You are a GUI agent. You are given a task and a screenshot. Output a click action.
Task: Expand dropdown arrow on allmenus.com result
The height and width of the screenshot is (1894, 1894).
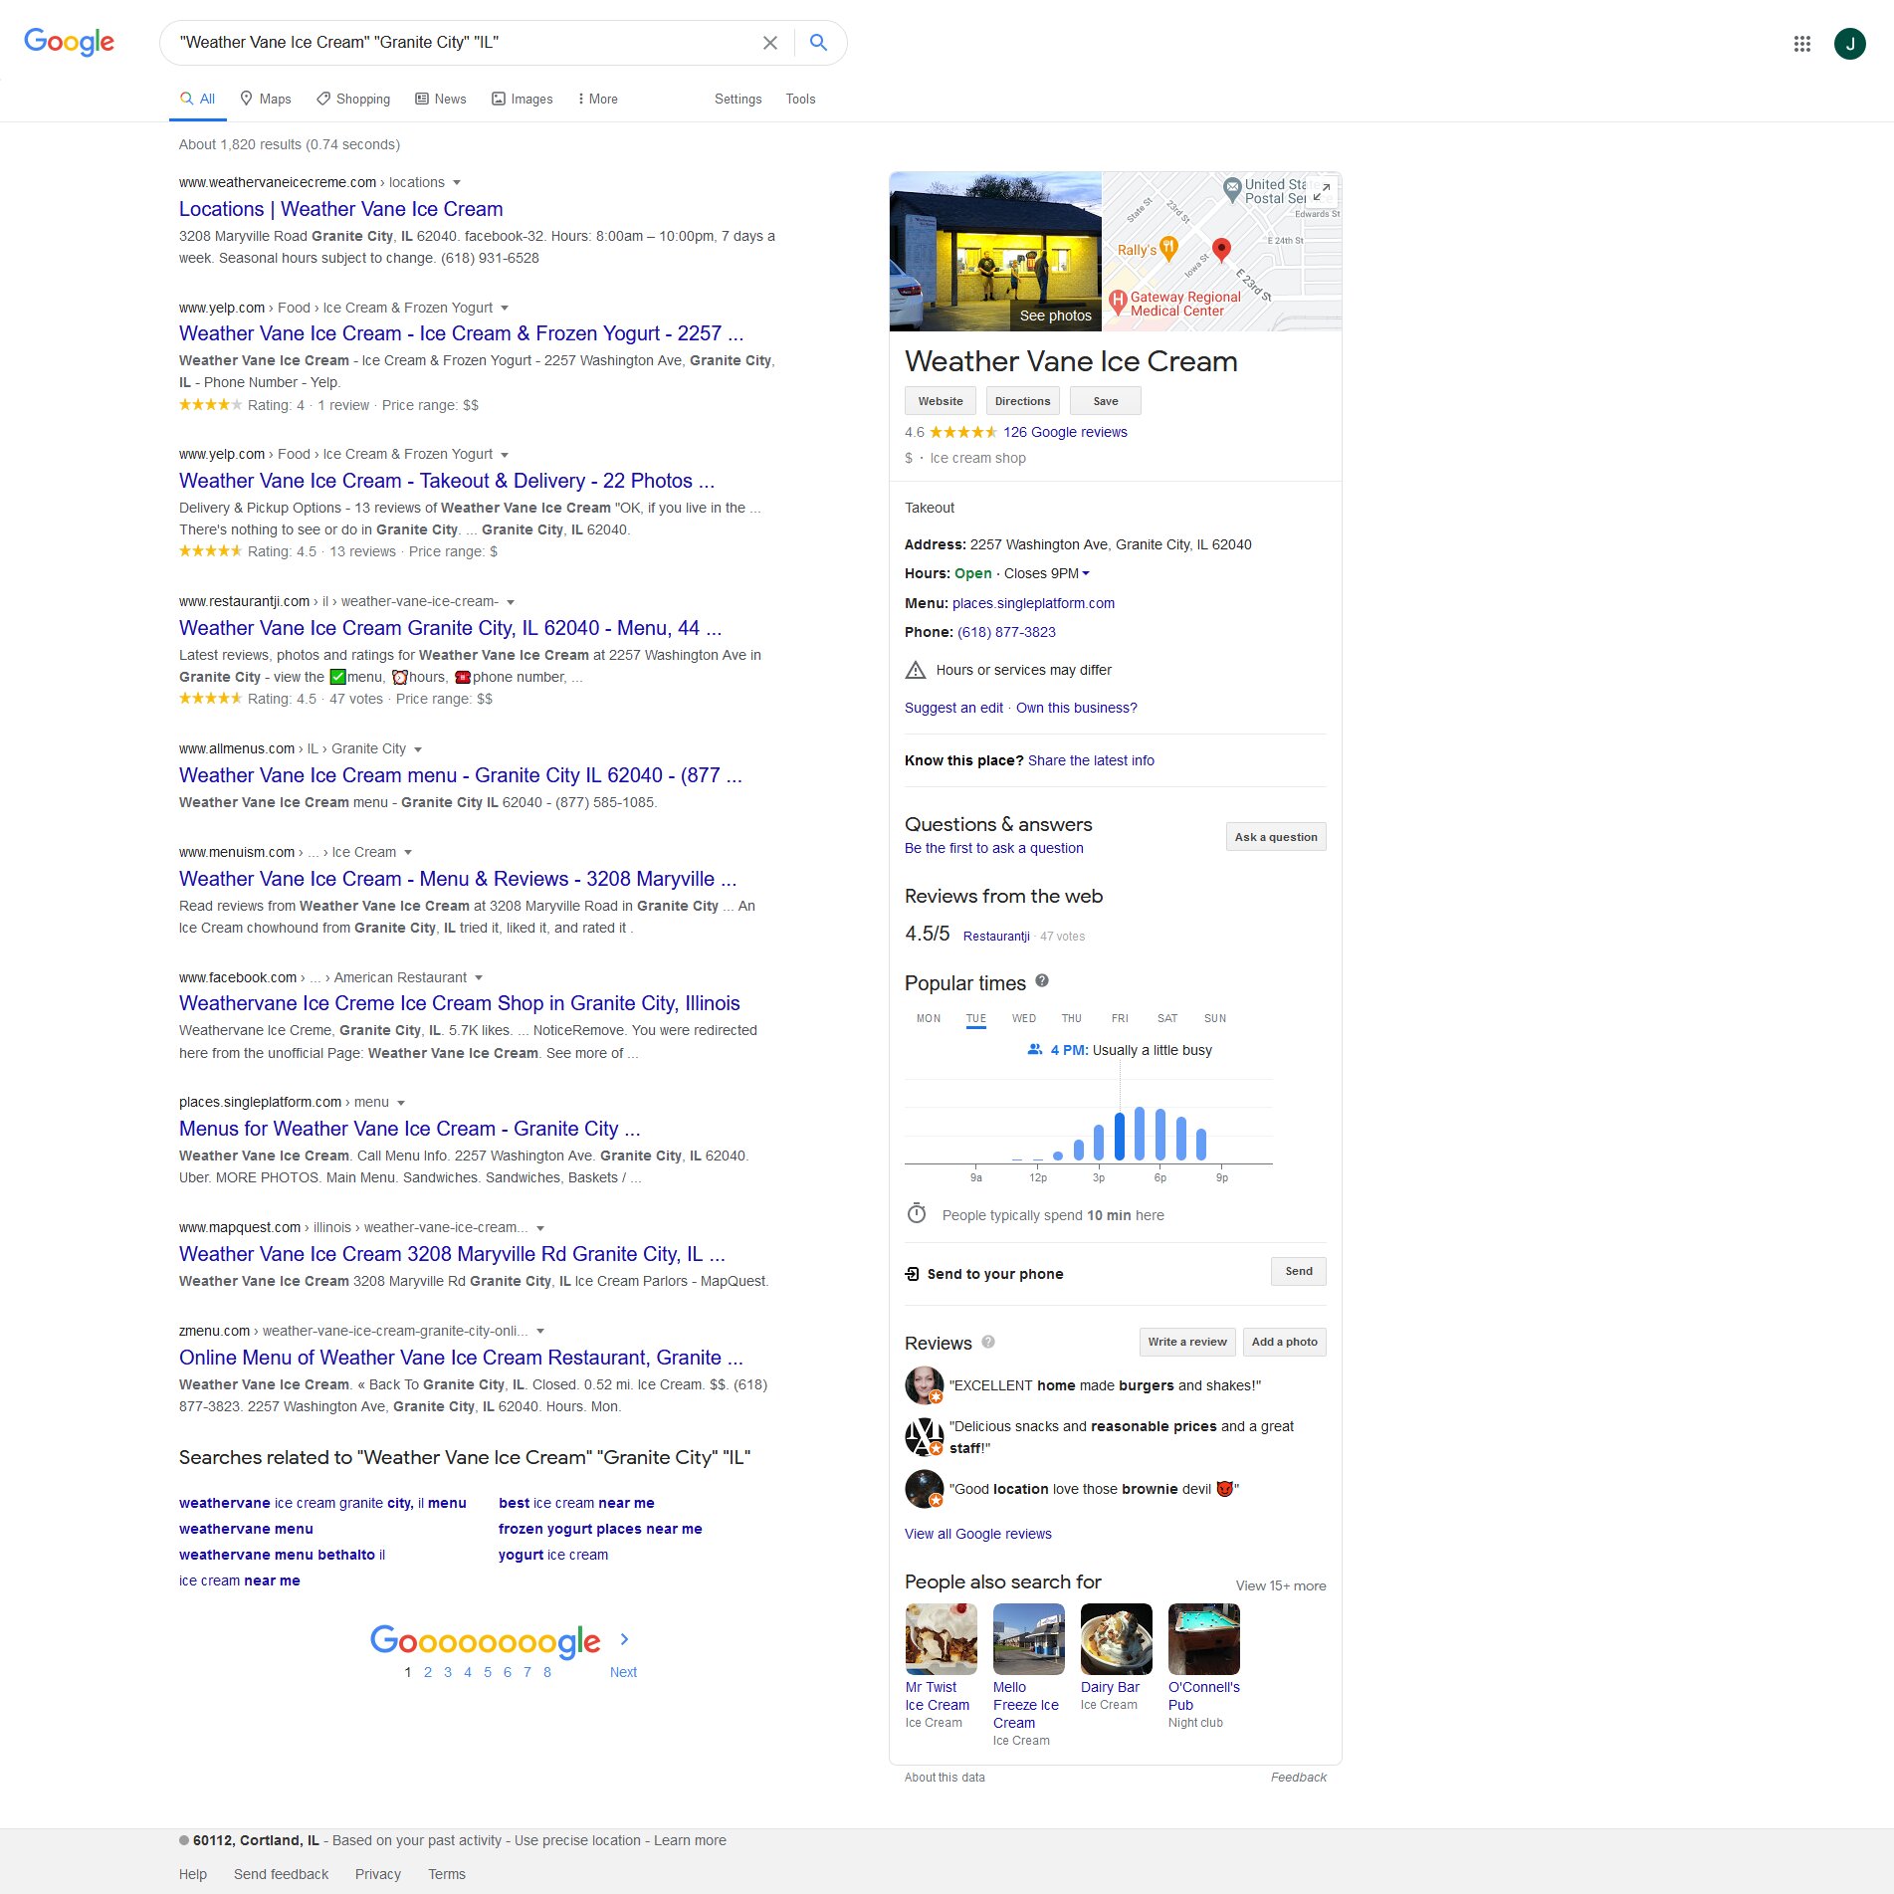(418, 749)
